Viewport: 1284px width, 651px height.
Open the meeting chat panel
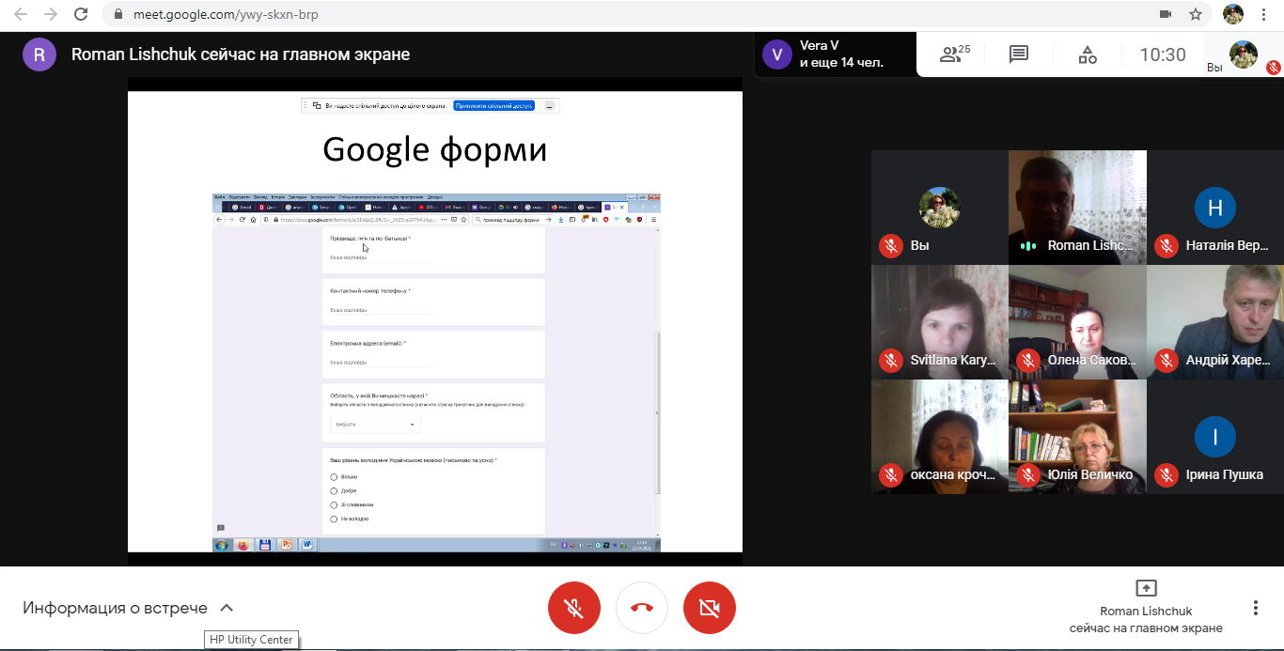(1019, 54)
